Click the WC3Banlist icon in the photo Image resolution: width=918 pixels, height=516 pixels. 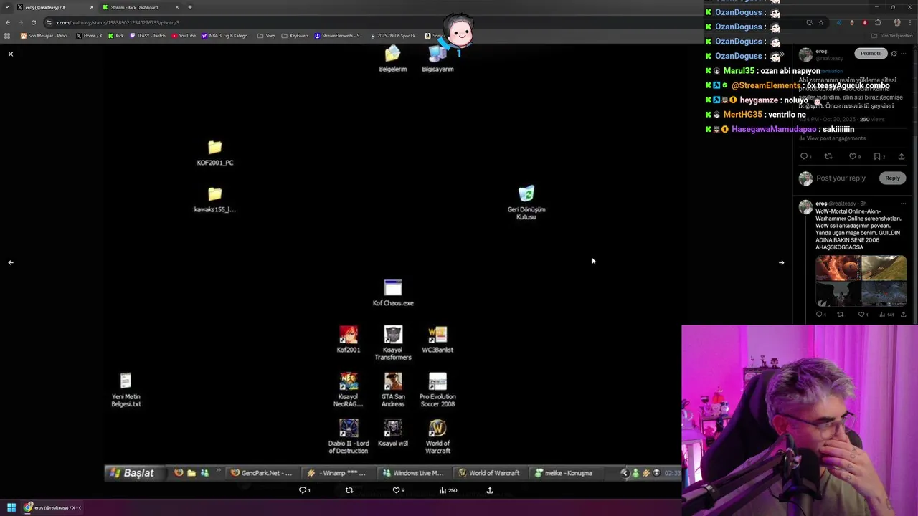tap(437, 340)
